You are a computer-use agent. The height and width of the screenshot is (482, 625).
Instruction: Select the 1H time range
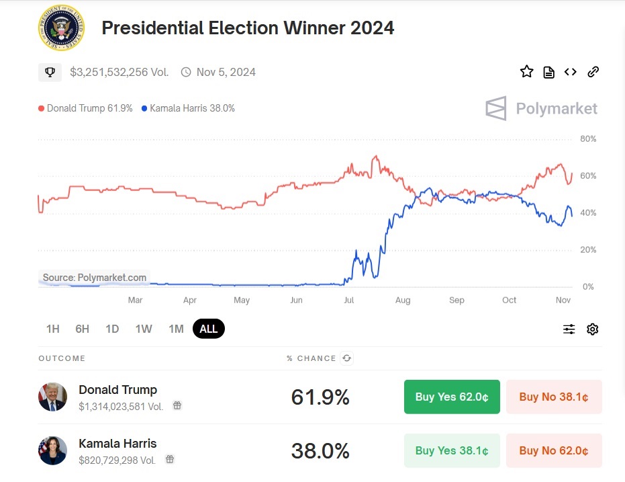point(52,329)
